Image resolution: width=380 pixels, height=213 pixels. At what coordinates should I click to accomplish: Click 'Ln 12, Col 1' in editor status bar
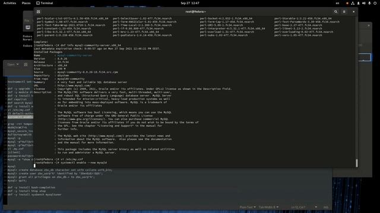(298, 207)
